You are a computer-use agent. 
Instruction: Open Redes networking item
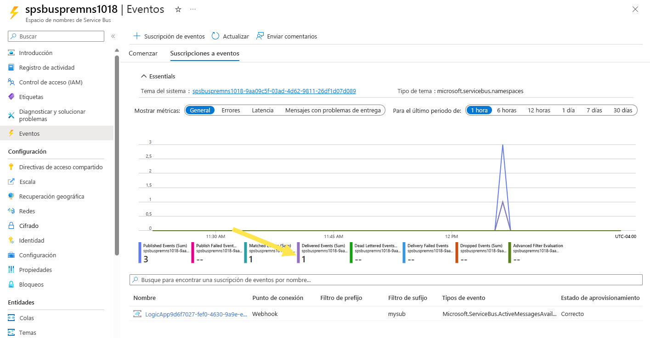27,211
